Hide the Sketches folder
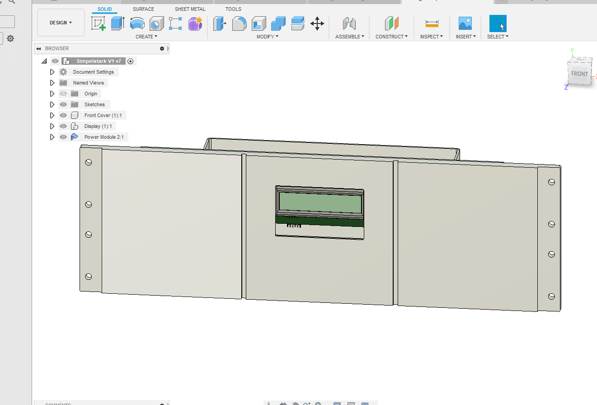This screenshot has height=405, width=597. 63,104
